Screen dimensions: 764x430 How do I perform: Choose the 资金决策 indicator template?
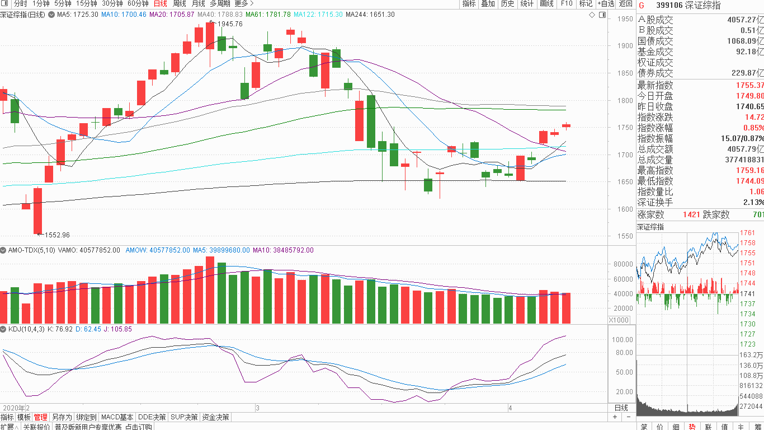tap(215, 417)
